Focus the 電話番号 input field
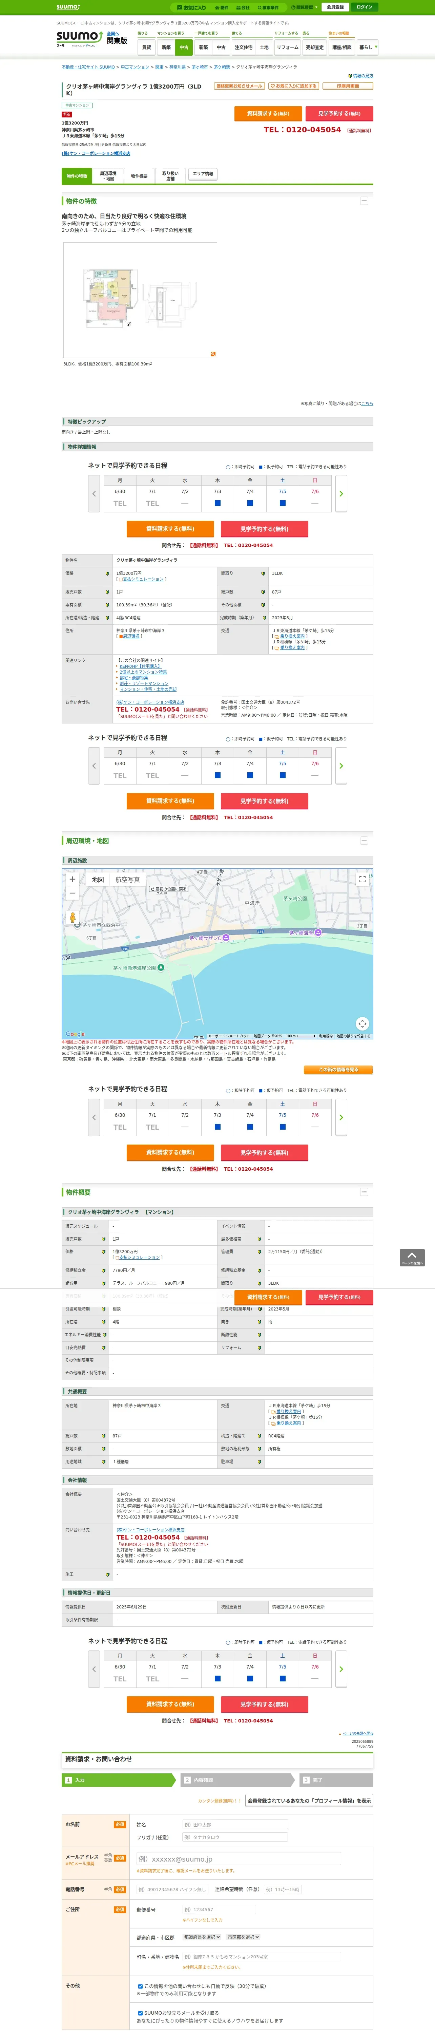 [x=173, y=1890]
